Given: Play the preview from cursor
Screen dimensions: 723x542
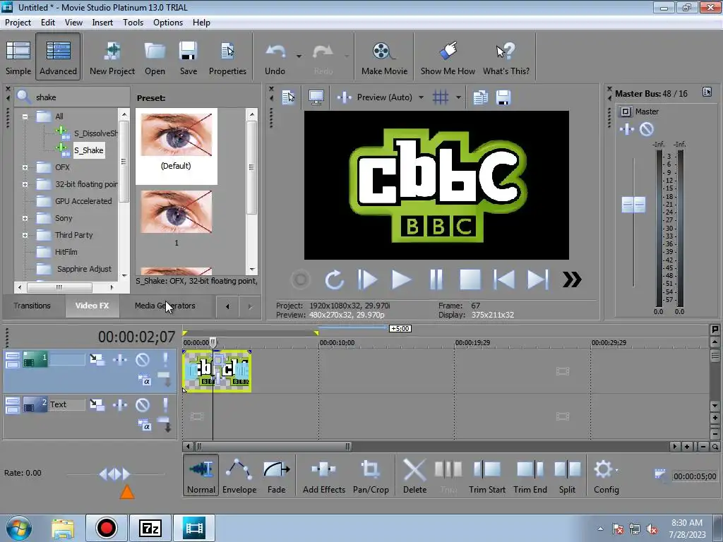Looking at the screenshot, I should (401, 279).
